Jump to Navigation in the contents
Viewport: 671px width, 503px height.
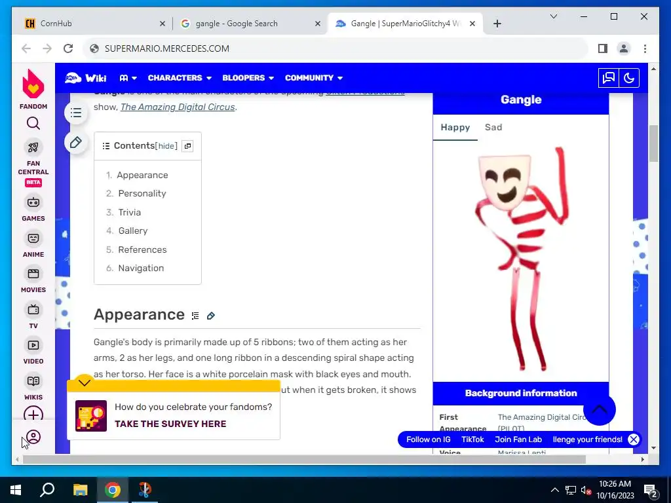[141, 268]
